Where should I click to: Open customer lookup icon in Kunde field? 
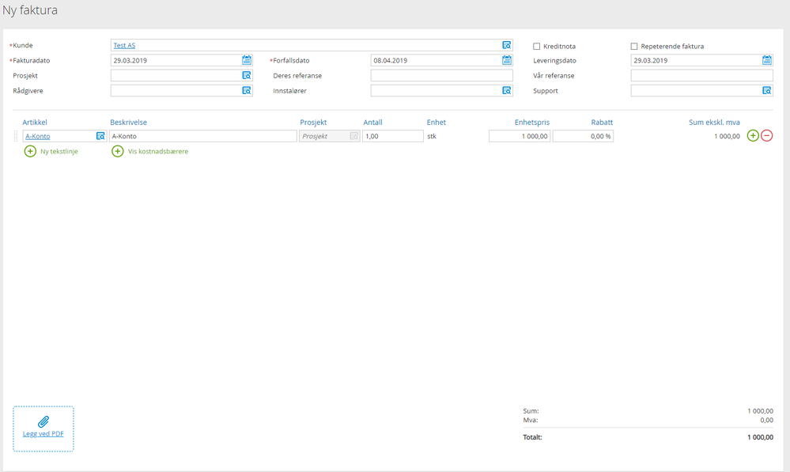[506, 45]
